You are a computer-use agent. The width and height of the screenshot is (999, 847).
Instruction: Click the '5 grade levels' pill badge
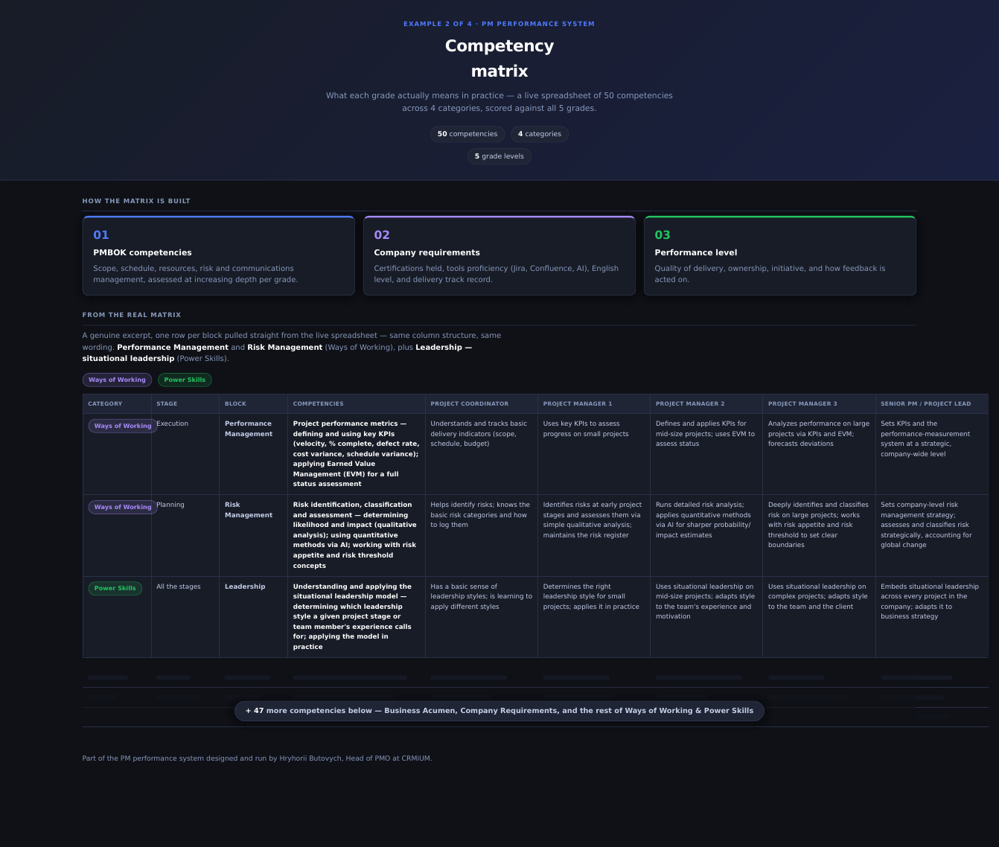499,156
